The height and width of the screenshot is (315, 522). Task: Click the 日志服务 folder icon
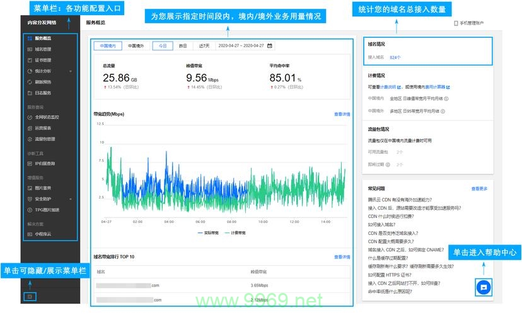(30, 93)
